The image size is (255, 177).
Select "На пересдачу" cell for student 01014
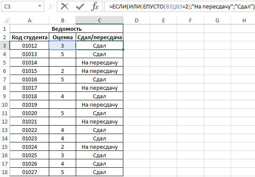coord(99,62)
